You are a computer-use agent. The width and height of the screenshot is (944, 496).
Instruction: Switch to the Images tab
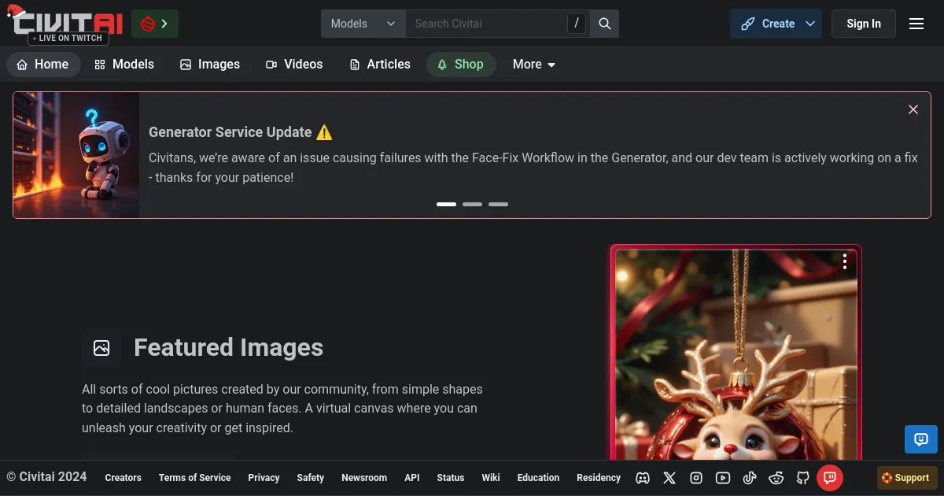[210, 65]
